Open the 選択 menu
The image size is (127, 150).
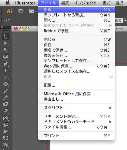(119, 3)
